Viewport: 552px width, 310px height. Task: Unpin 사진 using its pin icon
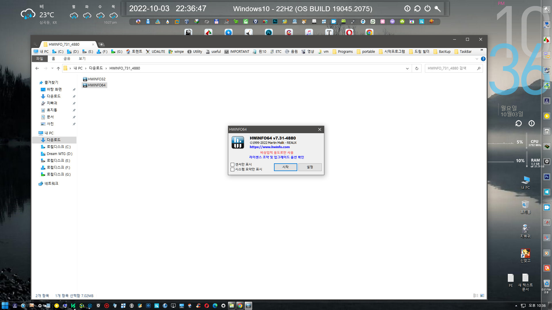click(x=74, y=124)
